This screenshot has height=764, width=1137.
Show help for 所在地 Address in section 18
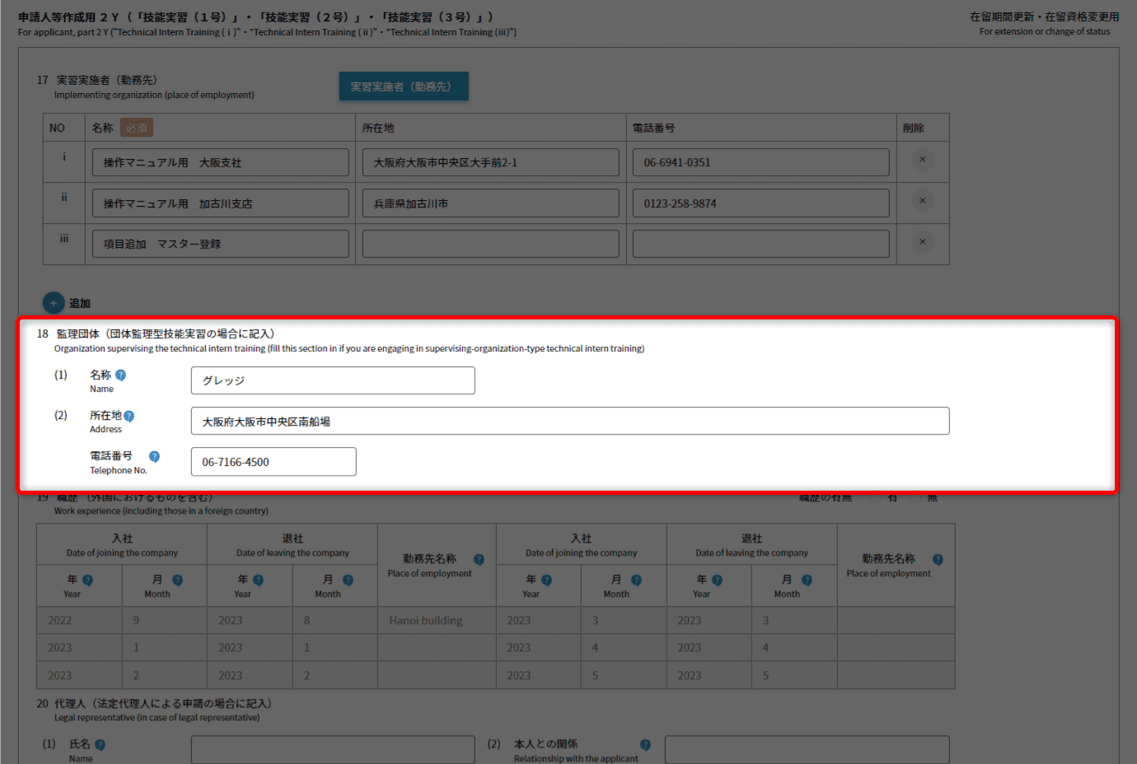[x=129, y=417]
